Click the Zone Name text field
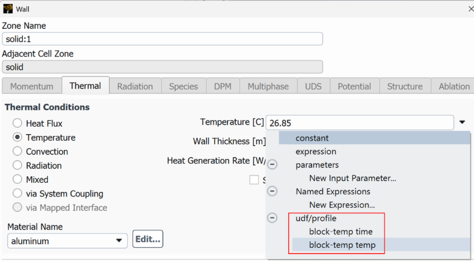The width and height of the screenshot is (474, 261). coord(162,39)
